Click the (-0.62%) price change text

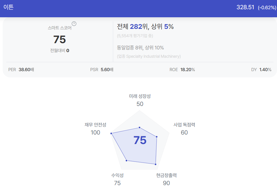pos(267,7)
